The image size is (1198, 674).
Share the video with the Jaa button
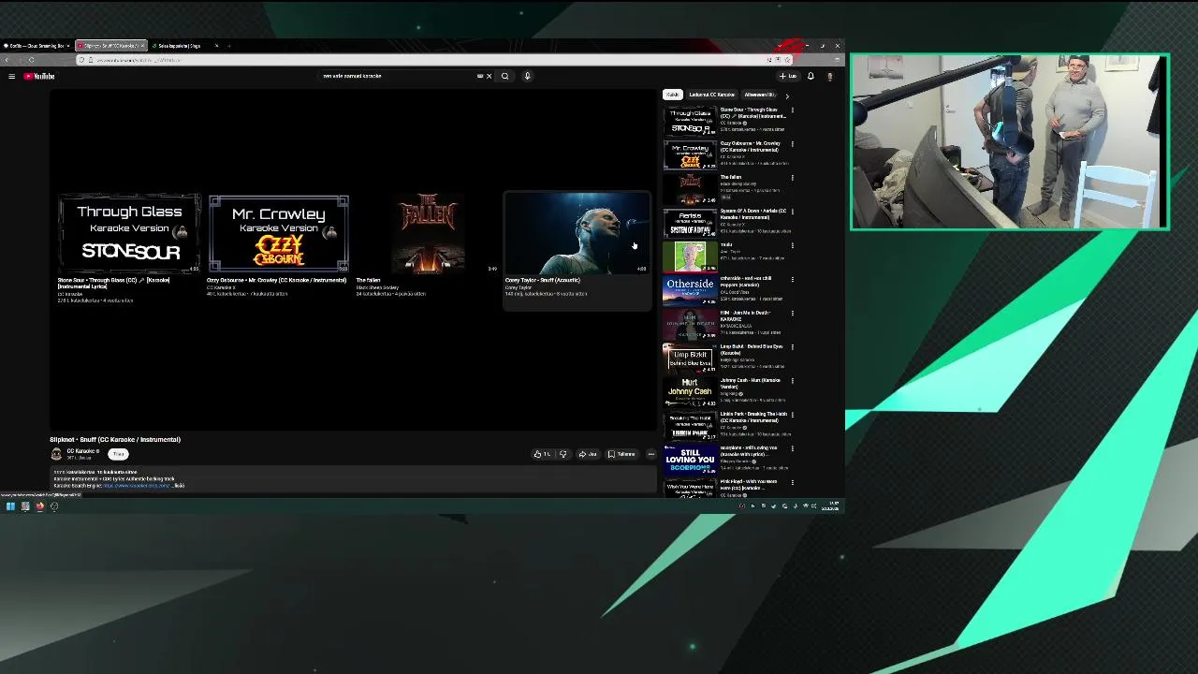[587, 454]
